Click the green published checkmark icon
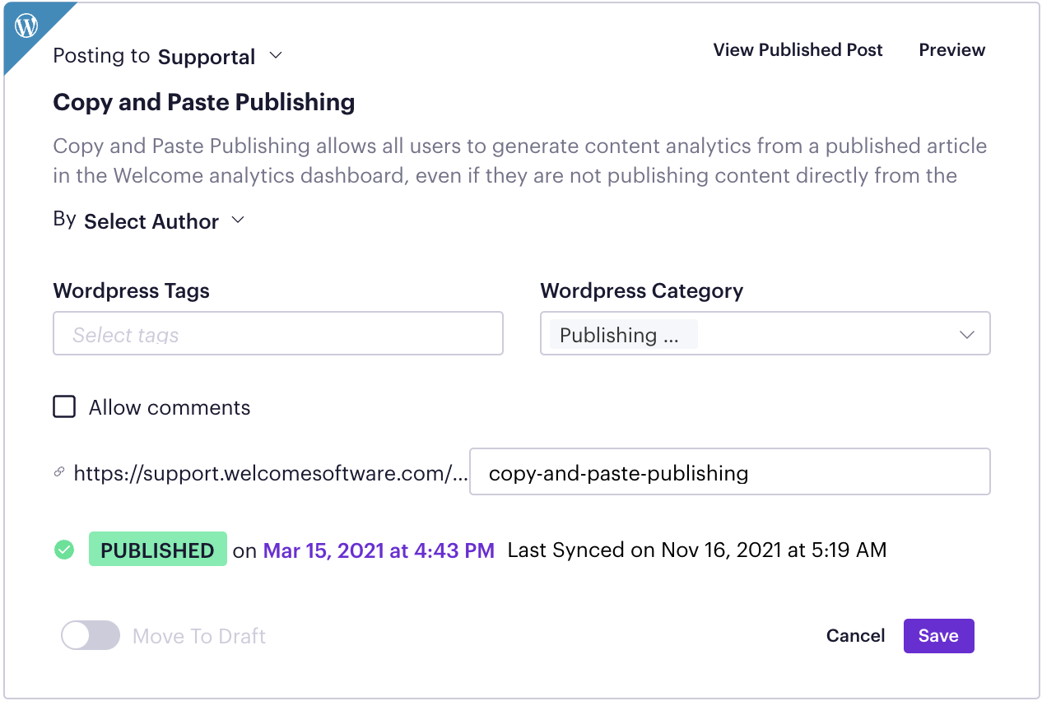 tap(64, 550)
